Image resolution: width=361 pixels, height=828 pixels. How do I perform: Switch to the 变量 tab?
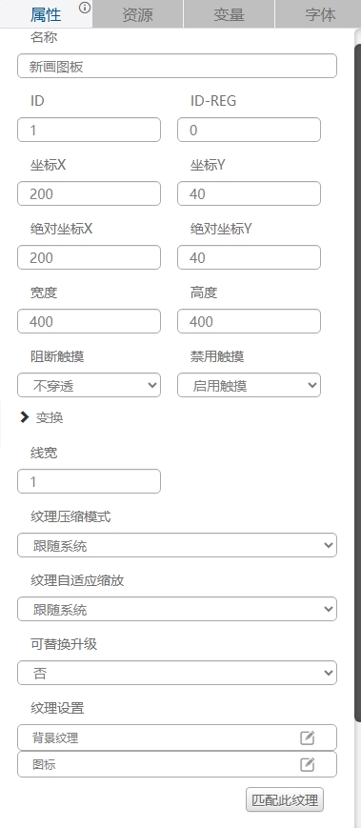tap(229, 14)
